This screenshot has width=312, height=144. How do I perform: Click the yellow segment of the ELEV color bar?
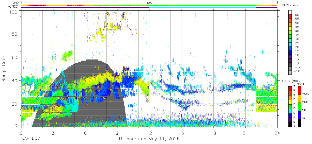click(290, 29)
